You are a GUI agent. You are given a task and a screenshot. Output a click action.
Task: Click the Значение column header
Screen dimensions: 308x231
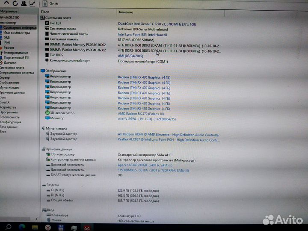125,12
